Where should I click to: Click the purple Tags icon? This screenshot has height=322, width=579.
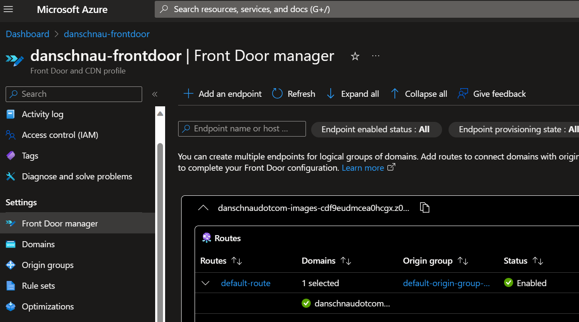click(x=10, y=156)
